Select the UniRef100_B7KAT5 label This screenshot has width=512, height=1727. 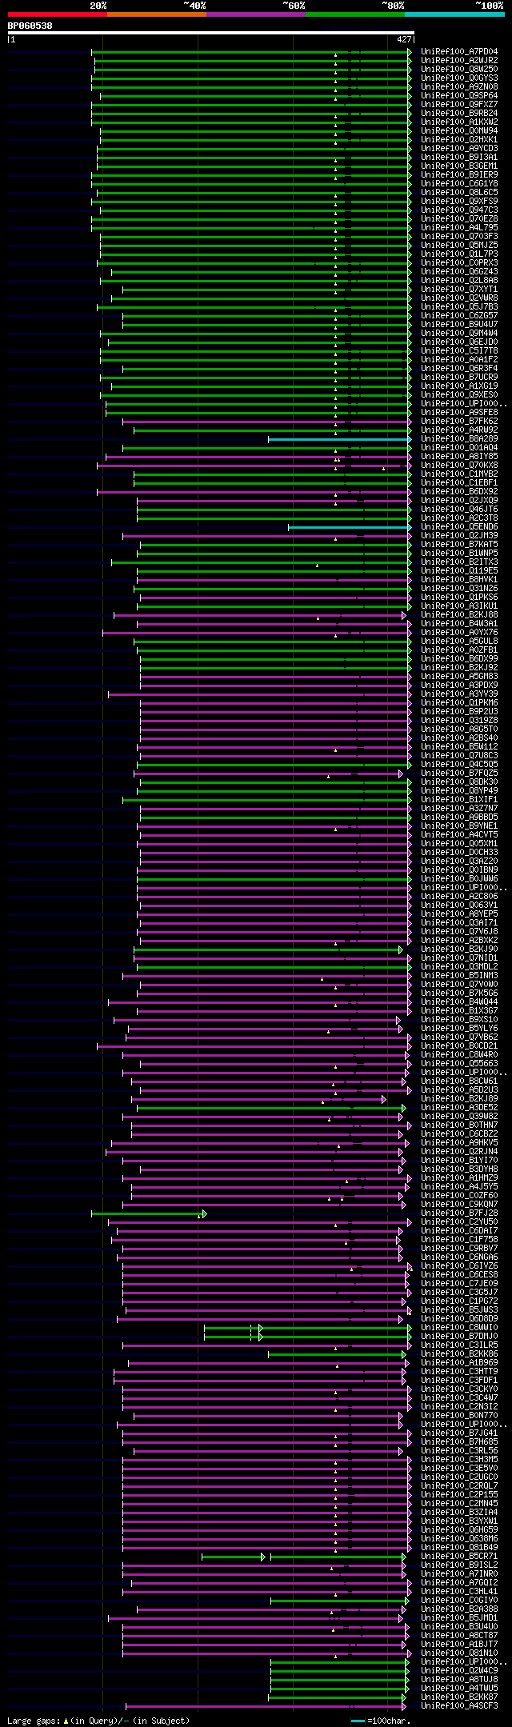tap(459, 545)
